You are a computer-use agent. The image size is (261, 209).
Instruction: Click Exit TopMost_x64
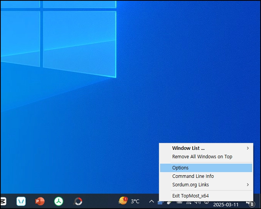pos(206,196)
